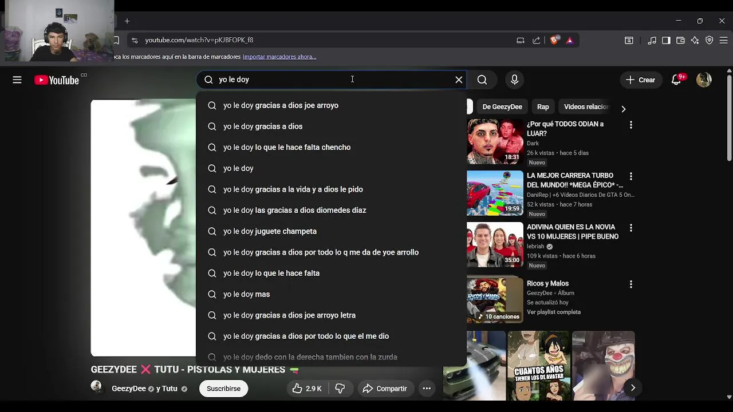Open the Brave VPN shield icon
The image size is (733, 412).
click(709, 40)
